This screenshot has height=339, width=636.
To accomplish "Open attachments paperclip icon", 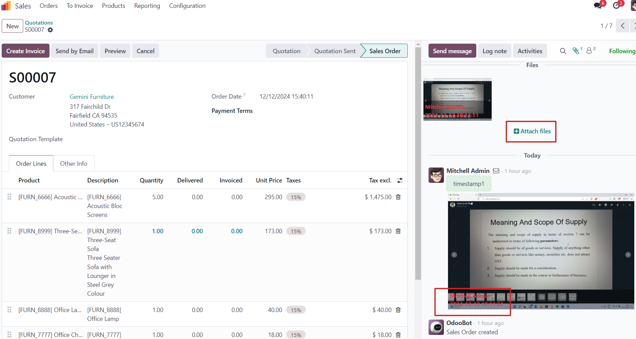I will [x=576, y=51].
